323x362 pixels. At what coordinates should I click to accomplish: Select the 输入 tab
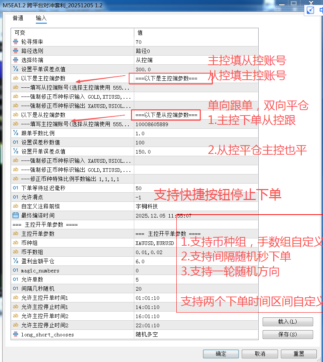tap(41, 18)
